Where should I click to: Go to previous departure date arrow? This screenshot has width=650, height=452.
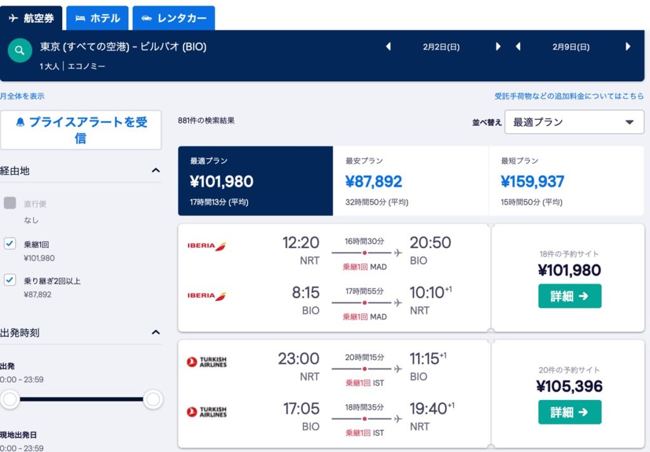pyautogui.click(x=388, y=46)
